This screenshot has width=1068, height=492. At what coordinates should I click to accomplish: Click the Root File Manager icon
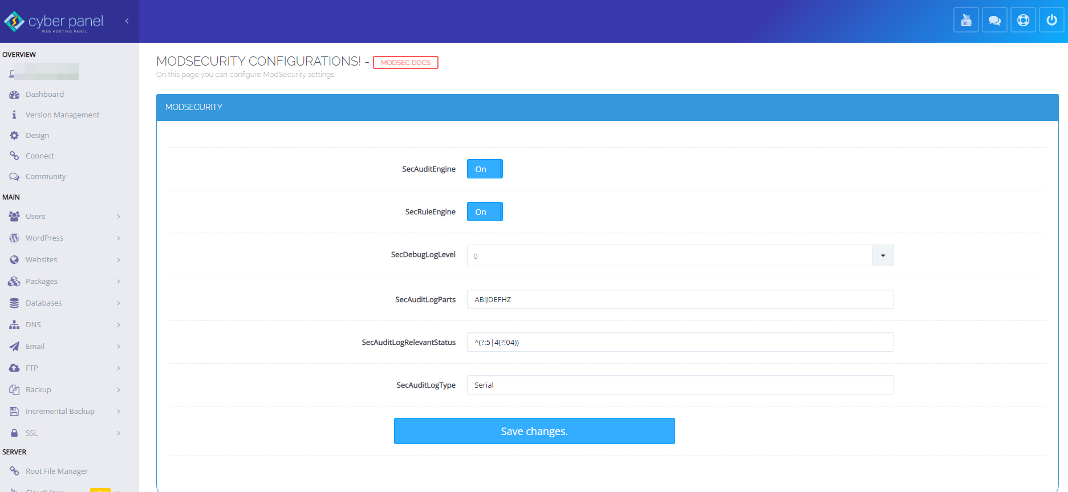[x=14, y=471]
